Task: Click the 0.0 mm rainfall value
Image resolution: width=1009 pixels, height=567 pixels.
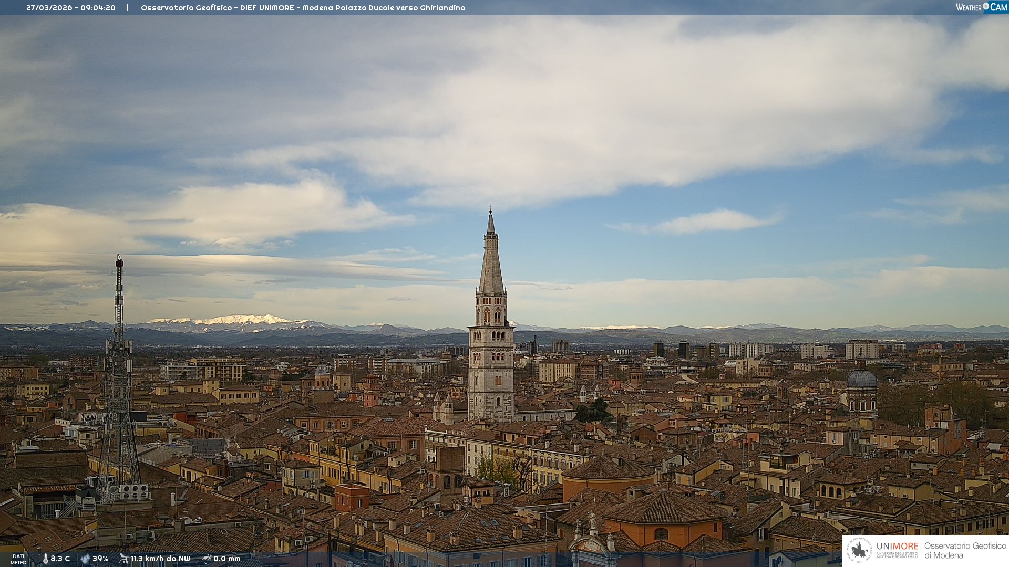Action: pos(226,559)
